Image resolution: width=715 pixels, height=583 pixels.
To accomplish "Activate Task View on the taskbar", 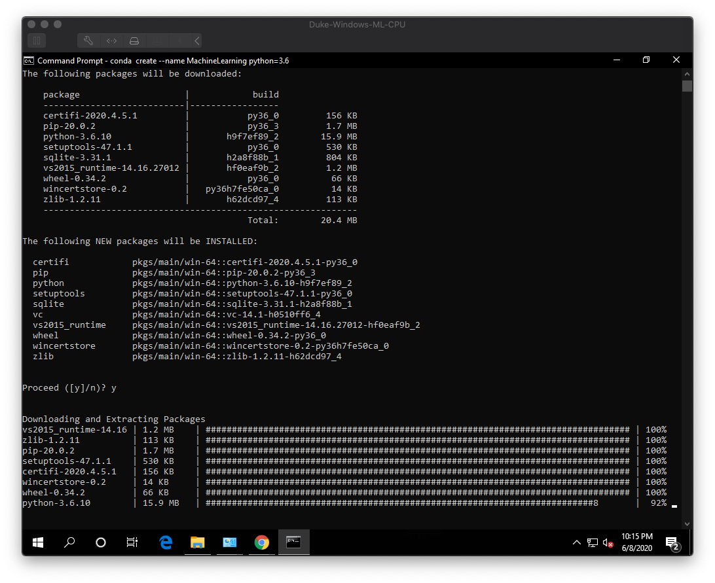I will click(131, 542).
